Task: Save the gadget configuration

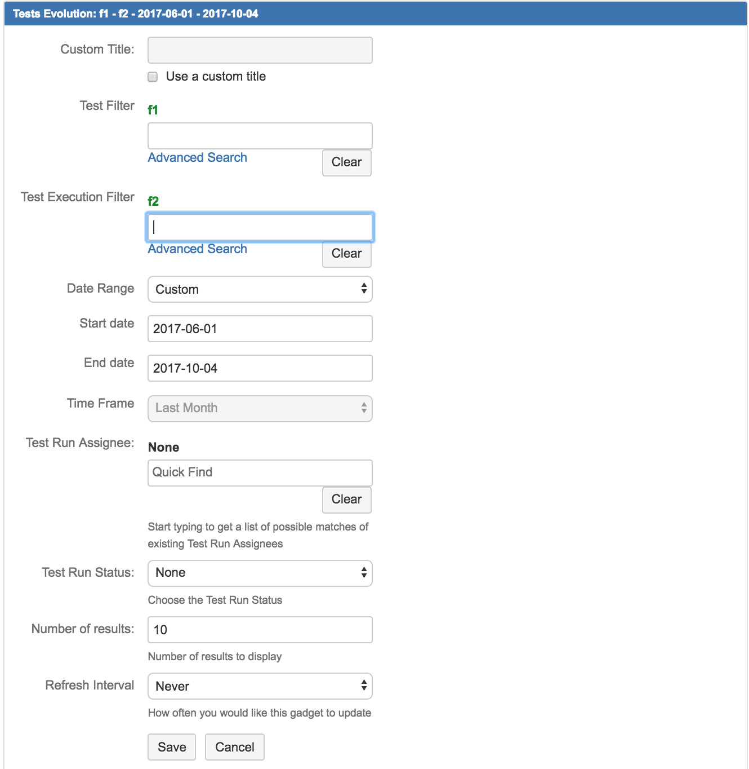Action: (172, 747)
